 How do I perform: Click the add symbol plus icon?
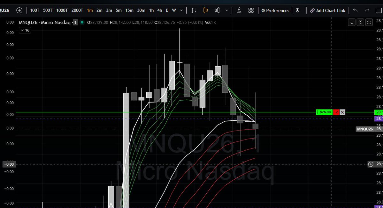coord(19,10)
